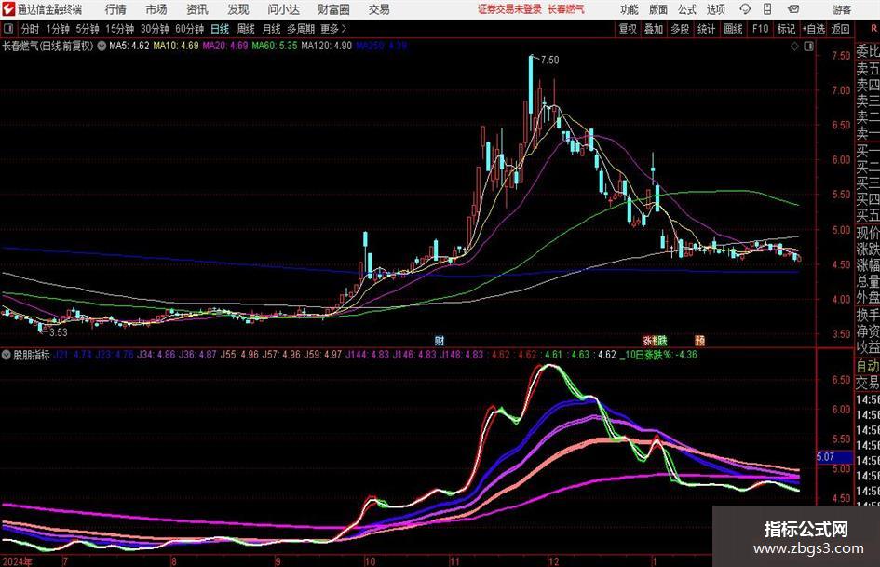880x567 pixels.
Task: Click the MA5: 4.62 indicator label
Action: coord(129,46)
